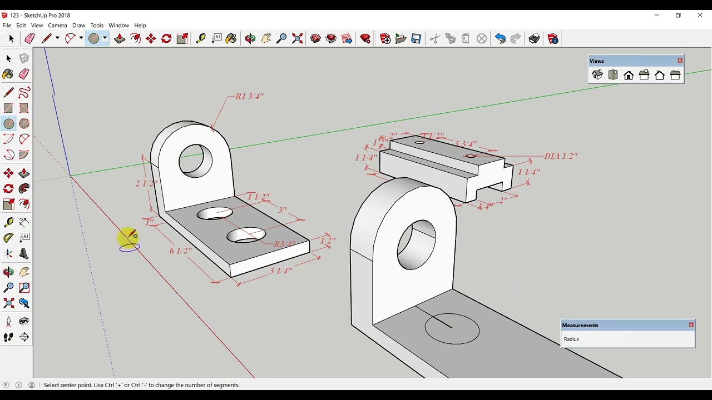The image size is (712, 400).
Task: Open the Tools menu
Action: [97, 26]
